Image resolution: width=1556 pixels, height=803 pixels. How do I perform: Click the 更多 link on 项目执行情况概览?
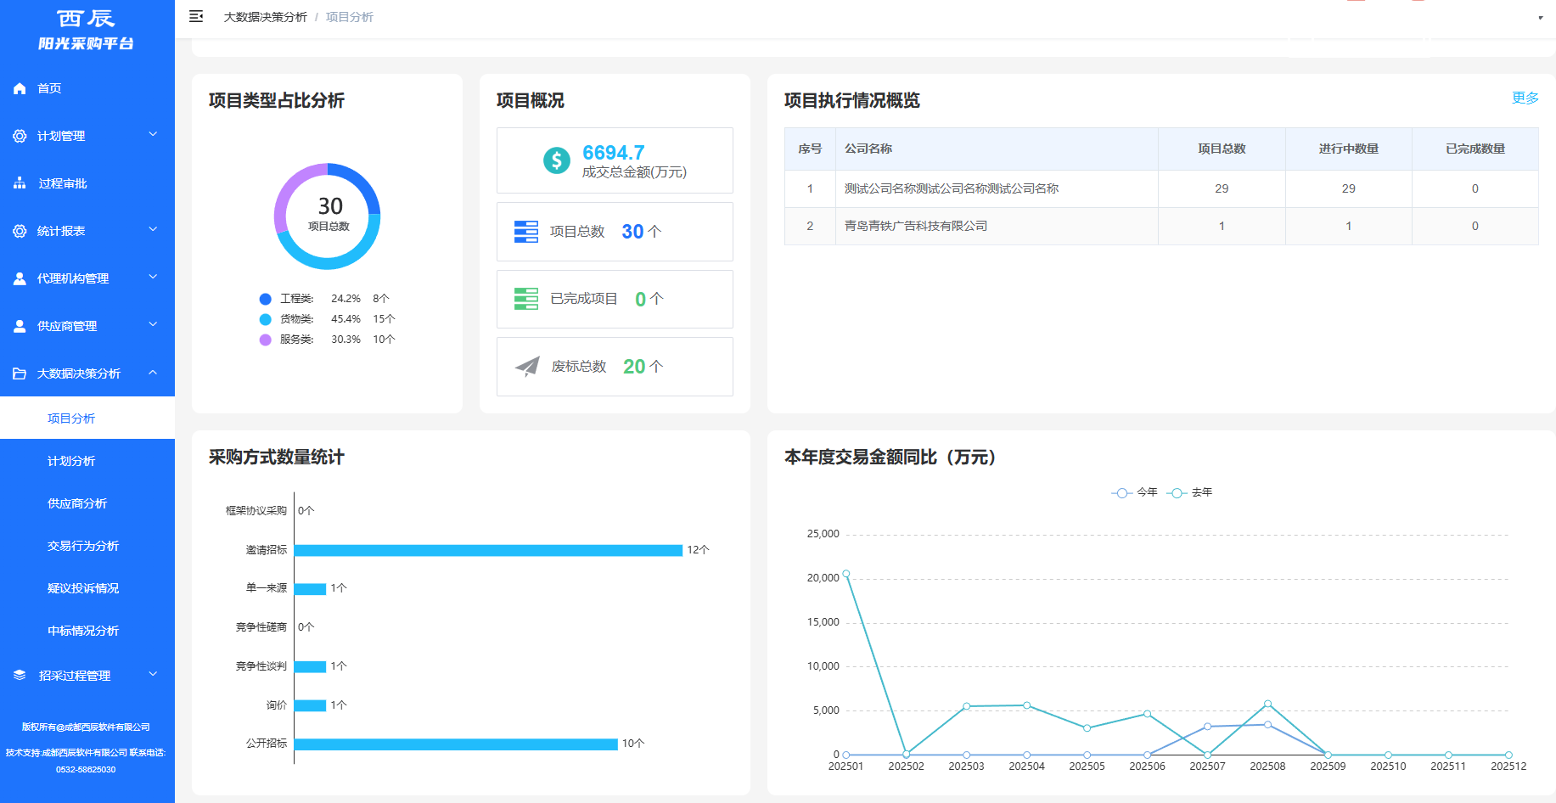pyautogui.click(x=1524, y=98)
